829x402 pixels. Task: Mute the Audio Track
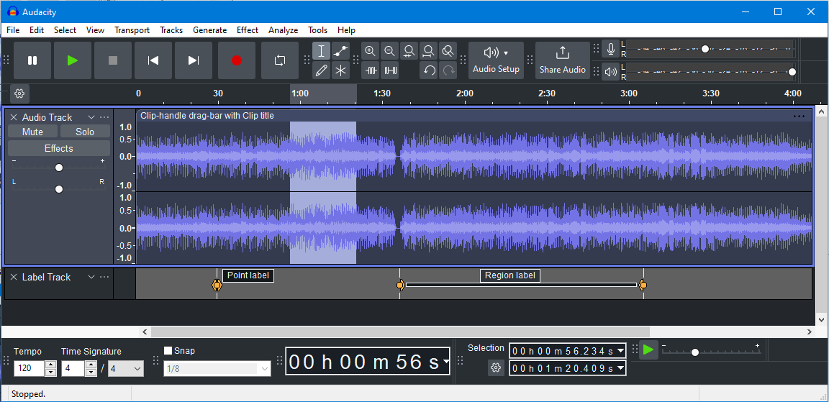(x=32, y=132)
